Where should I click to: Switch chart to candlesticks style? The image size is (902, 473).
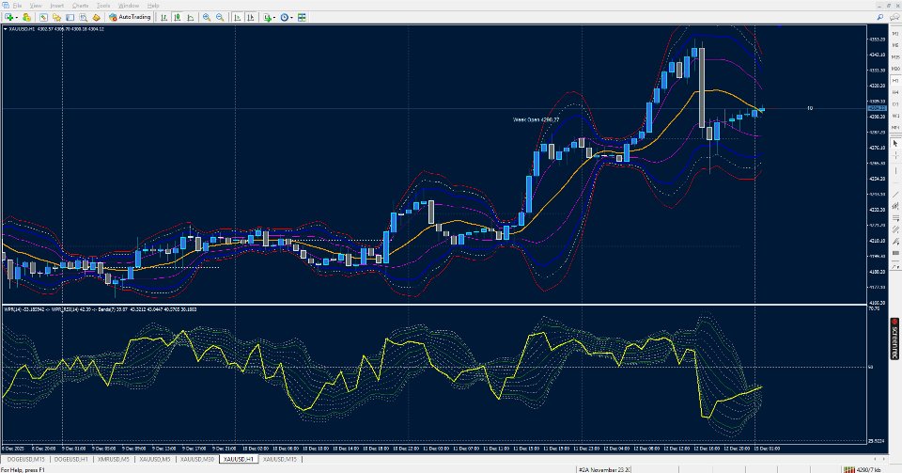click(x=178, y=17)
